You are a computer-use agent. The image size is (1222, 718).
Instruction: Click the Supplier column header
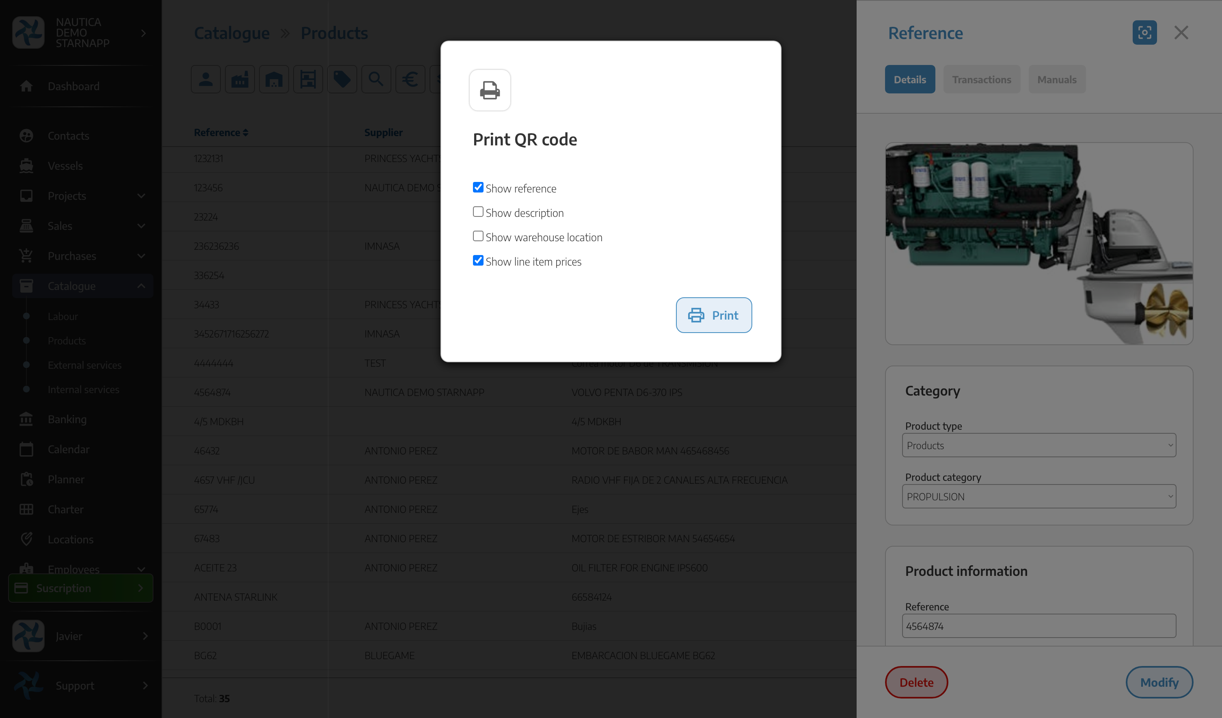383,132
